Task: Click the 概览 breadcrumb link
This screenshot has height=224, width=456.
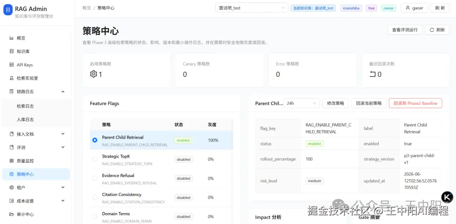Action: pos(87,8)
